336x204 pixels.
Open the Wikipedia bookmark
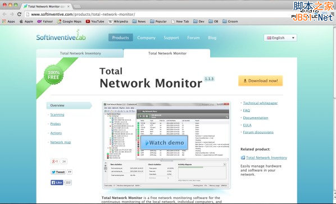(x=118, y=21)
